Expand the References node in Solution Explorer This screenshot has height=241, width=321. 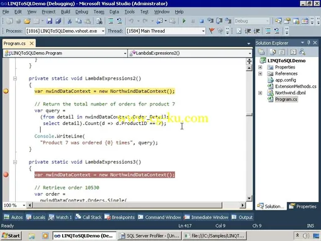[x=260, y=73]
